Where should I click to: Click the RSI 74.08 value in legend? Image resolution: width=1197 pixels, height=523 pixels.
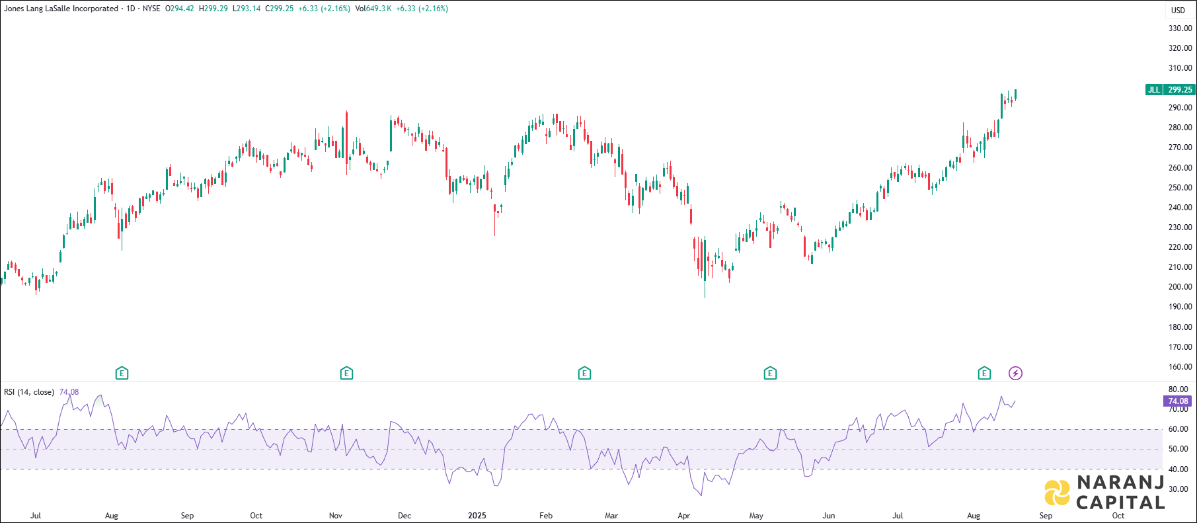pyautogui.click(x=69, y=392)
